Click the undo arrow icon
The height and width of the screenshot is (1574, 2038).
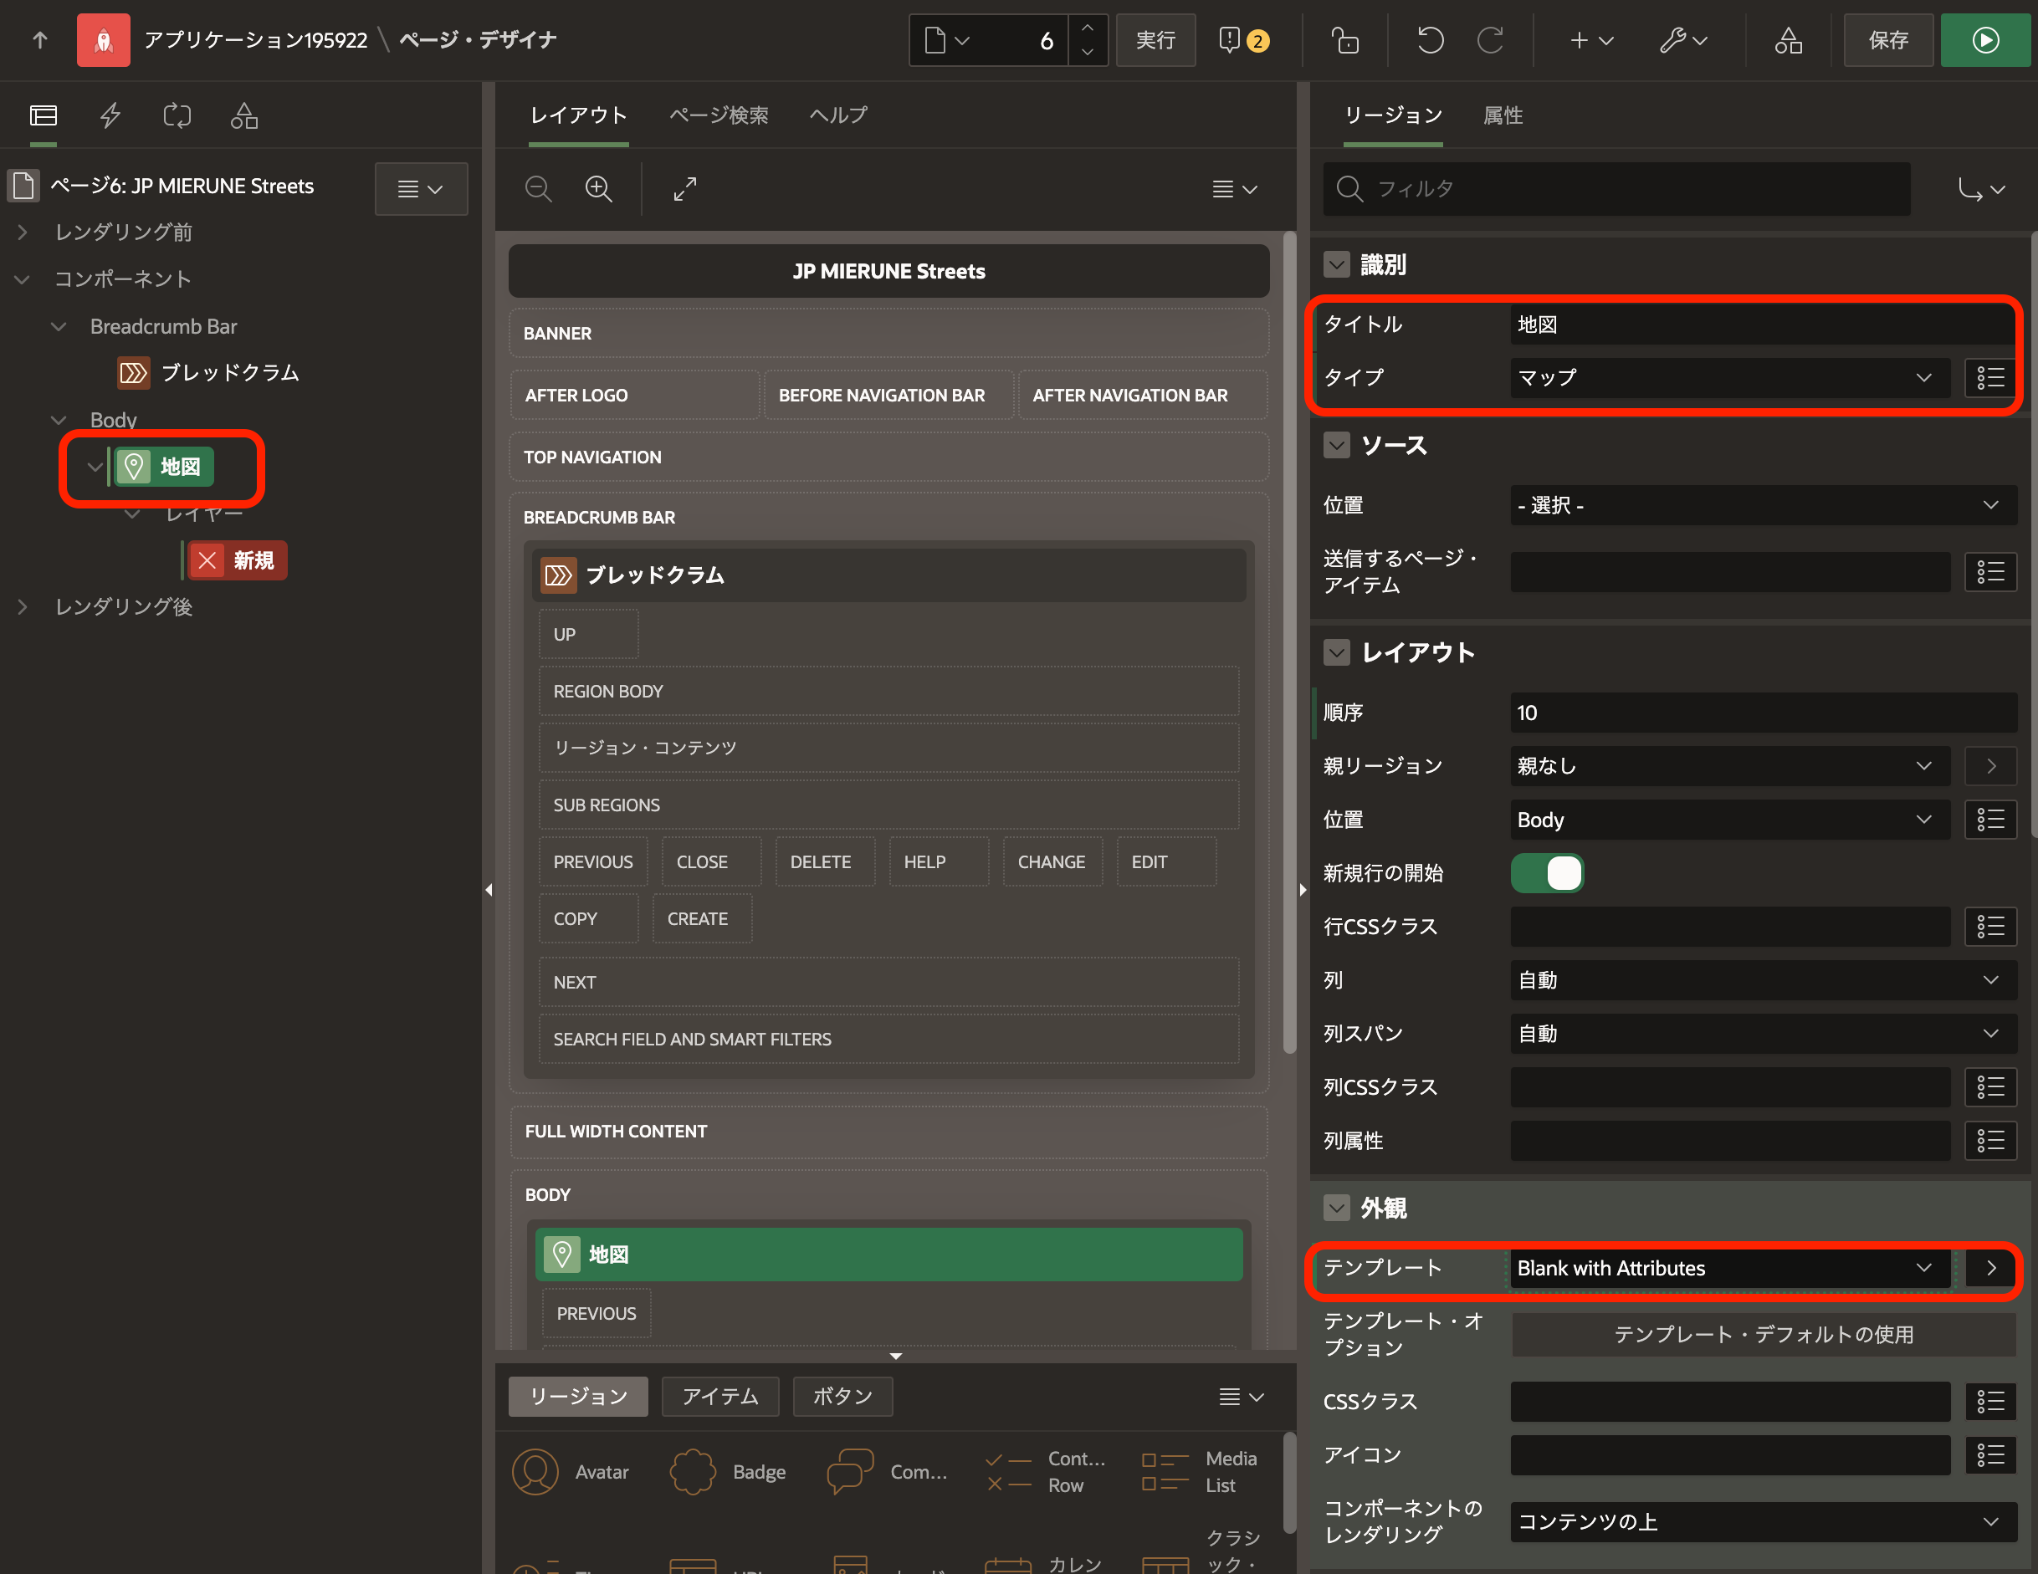tap(1430, 40)
